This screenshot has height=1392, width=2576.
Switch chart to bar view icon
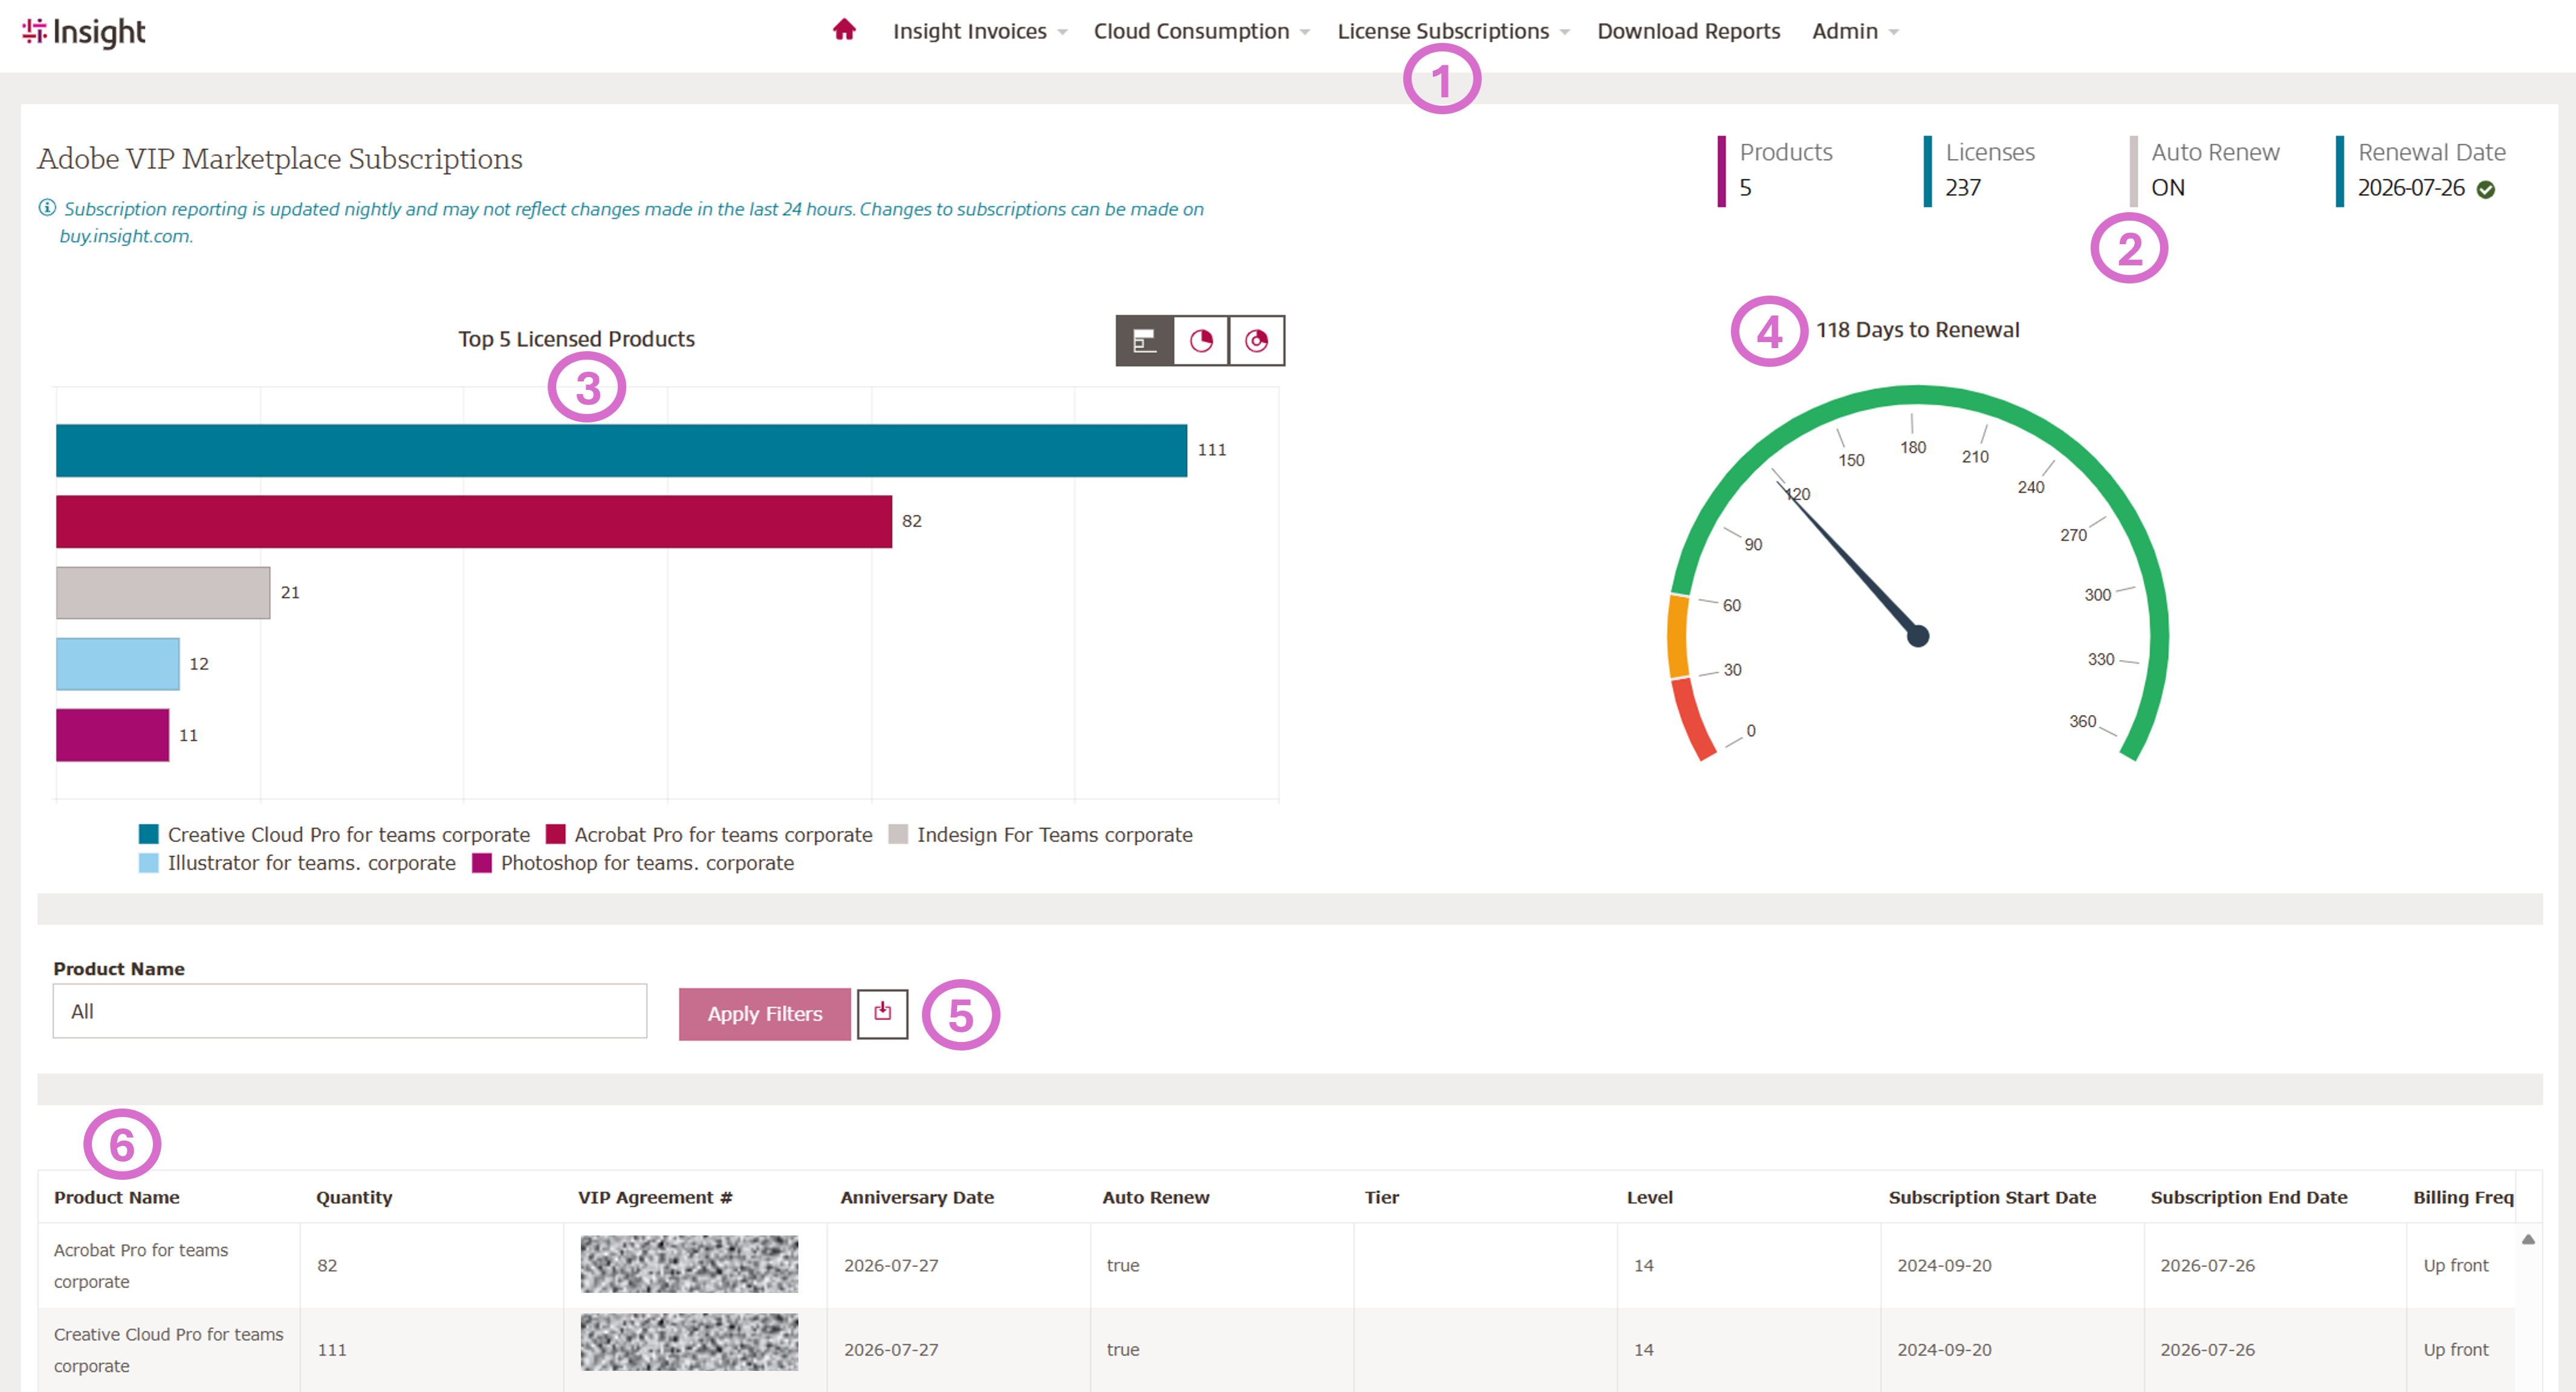(x=1144, y=341)
